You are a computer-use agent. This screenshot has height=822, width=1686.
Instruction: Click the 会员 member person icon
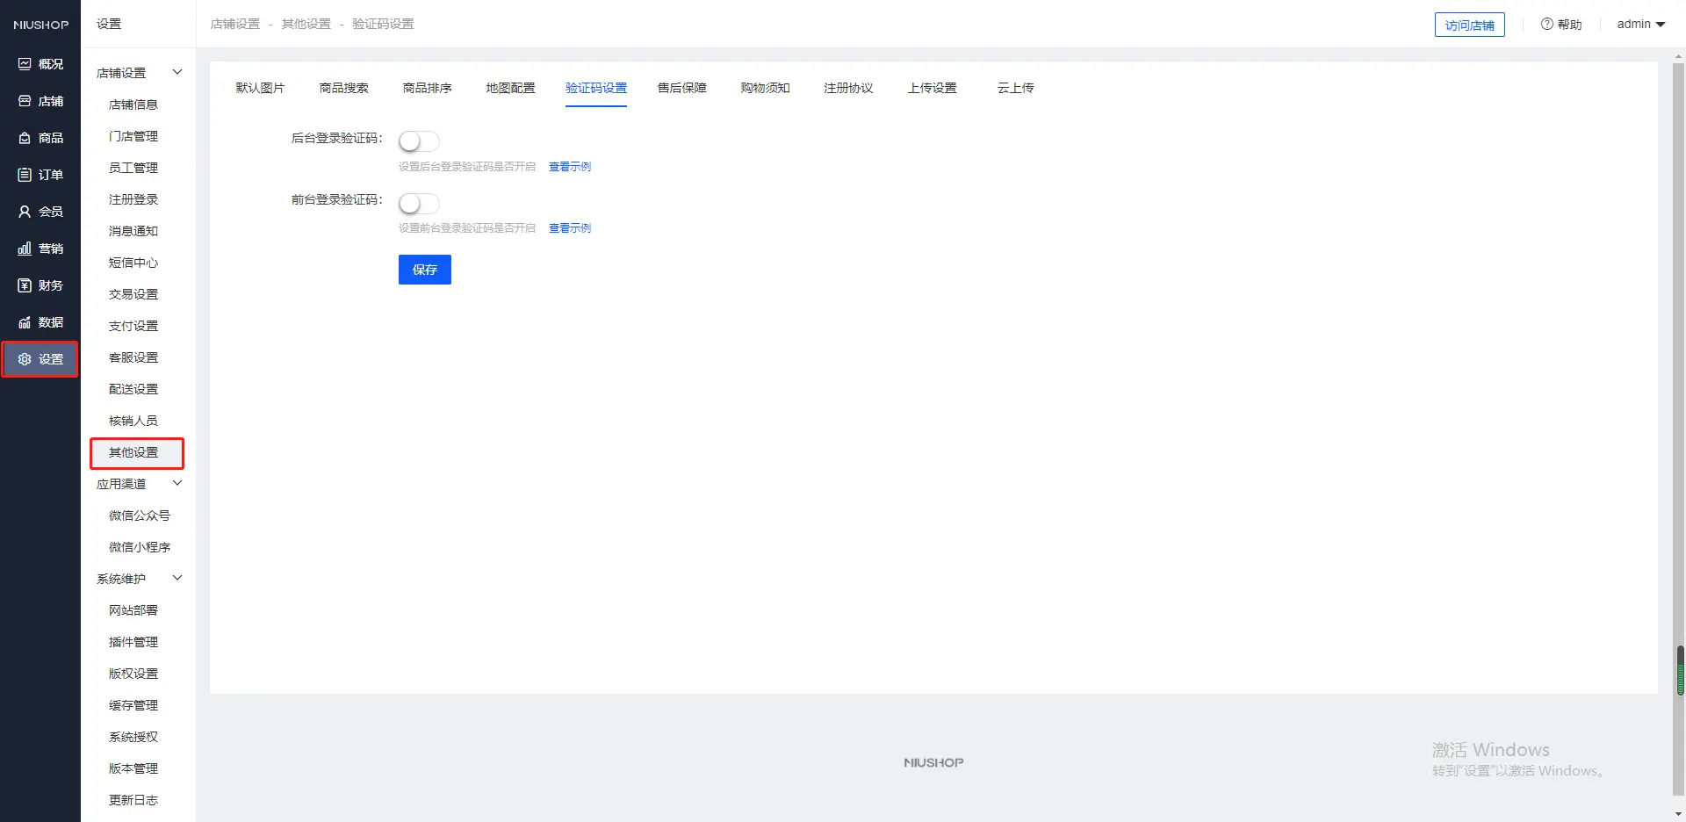tap(25, 212)
